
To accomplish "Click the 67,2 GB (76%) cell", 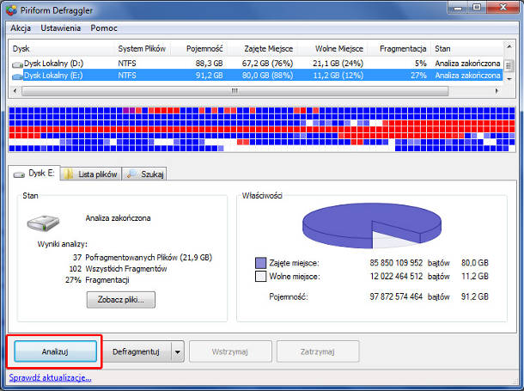I will (x=267, y=64).
